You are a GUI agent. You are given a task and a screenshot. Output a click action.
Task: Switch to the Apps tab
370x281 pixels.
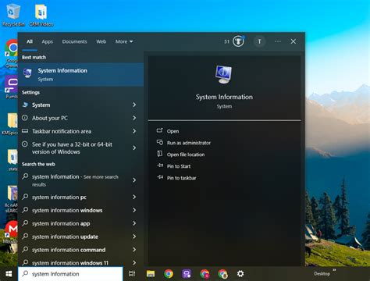pyautogui.click(x=48, y=41)
